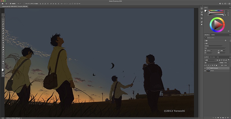Click the hue slider in Color panel
Image resolution: width=231 pixels, height=119 pixels.
[216, 11]
